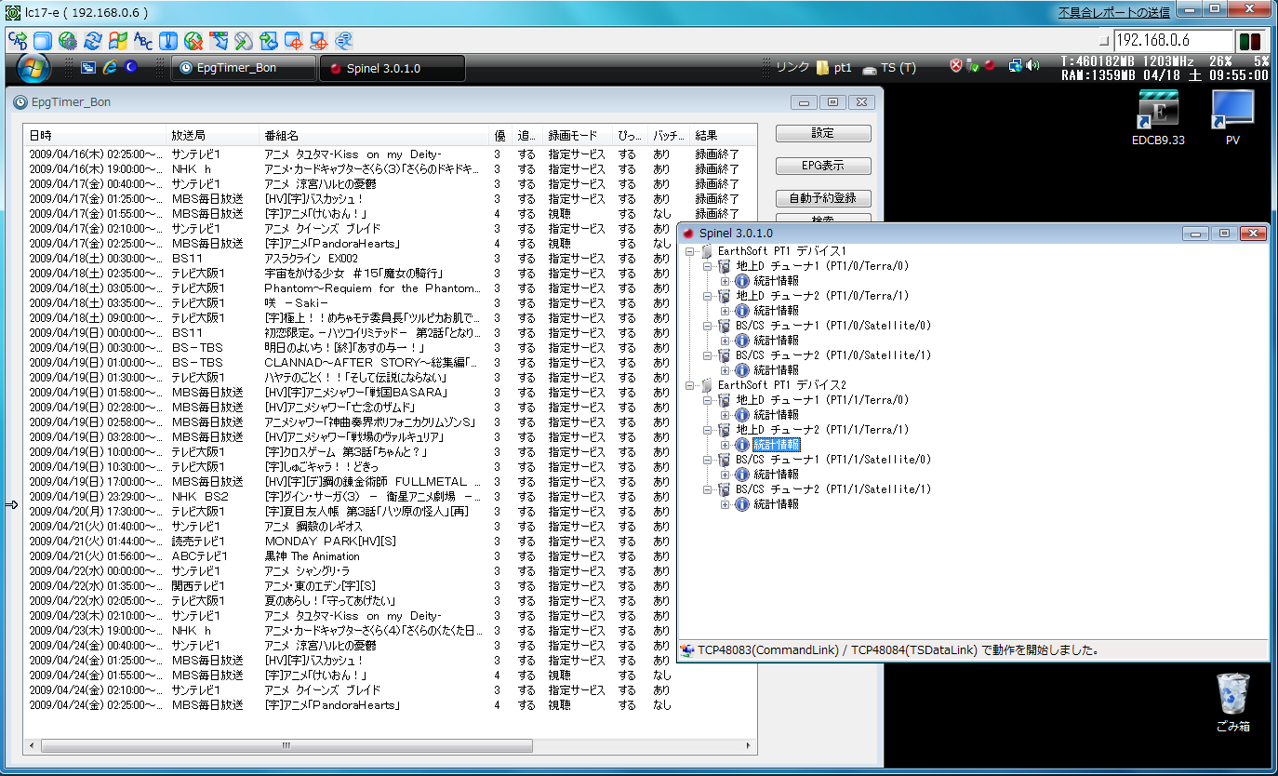Image resolution: width=1278 pixels, height=776 pixels.
Task: Open 設定 in EpgTimer_Bon
Action: click(823, 133)
